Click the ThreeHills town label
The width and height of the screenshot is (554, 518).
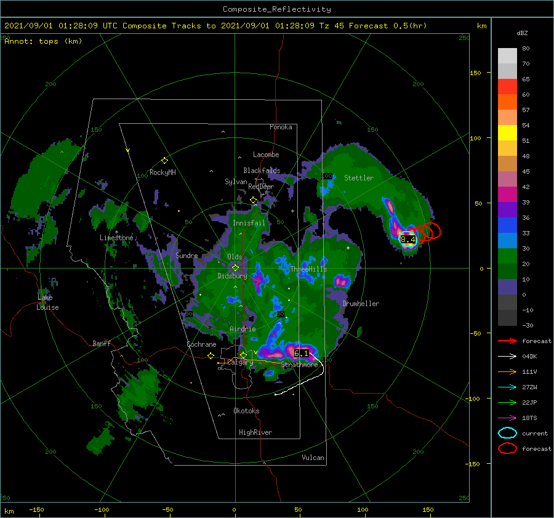point(308,269)
